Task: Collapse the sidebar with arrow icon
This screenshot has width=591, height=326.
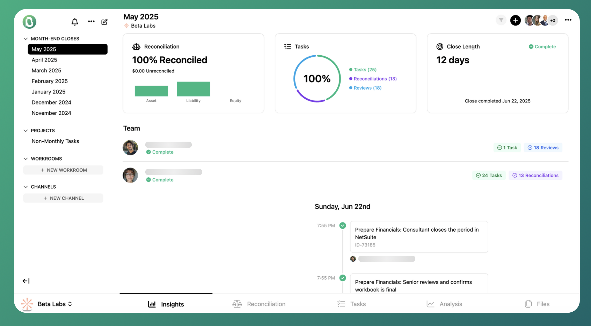Action: tap(26, 281)
